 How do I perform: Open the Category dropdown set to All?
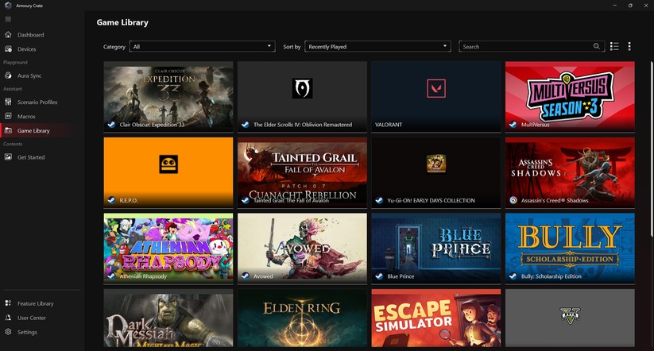click(x=202, y=47)
